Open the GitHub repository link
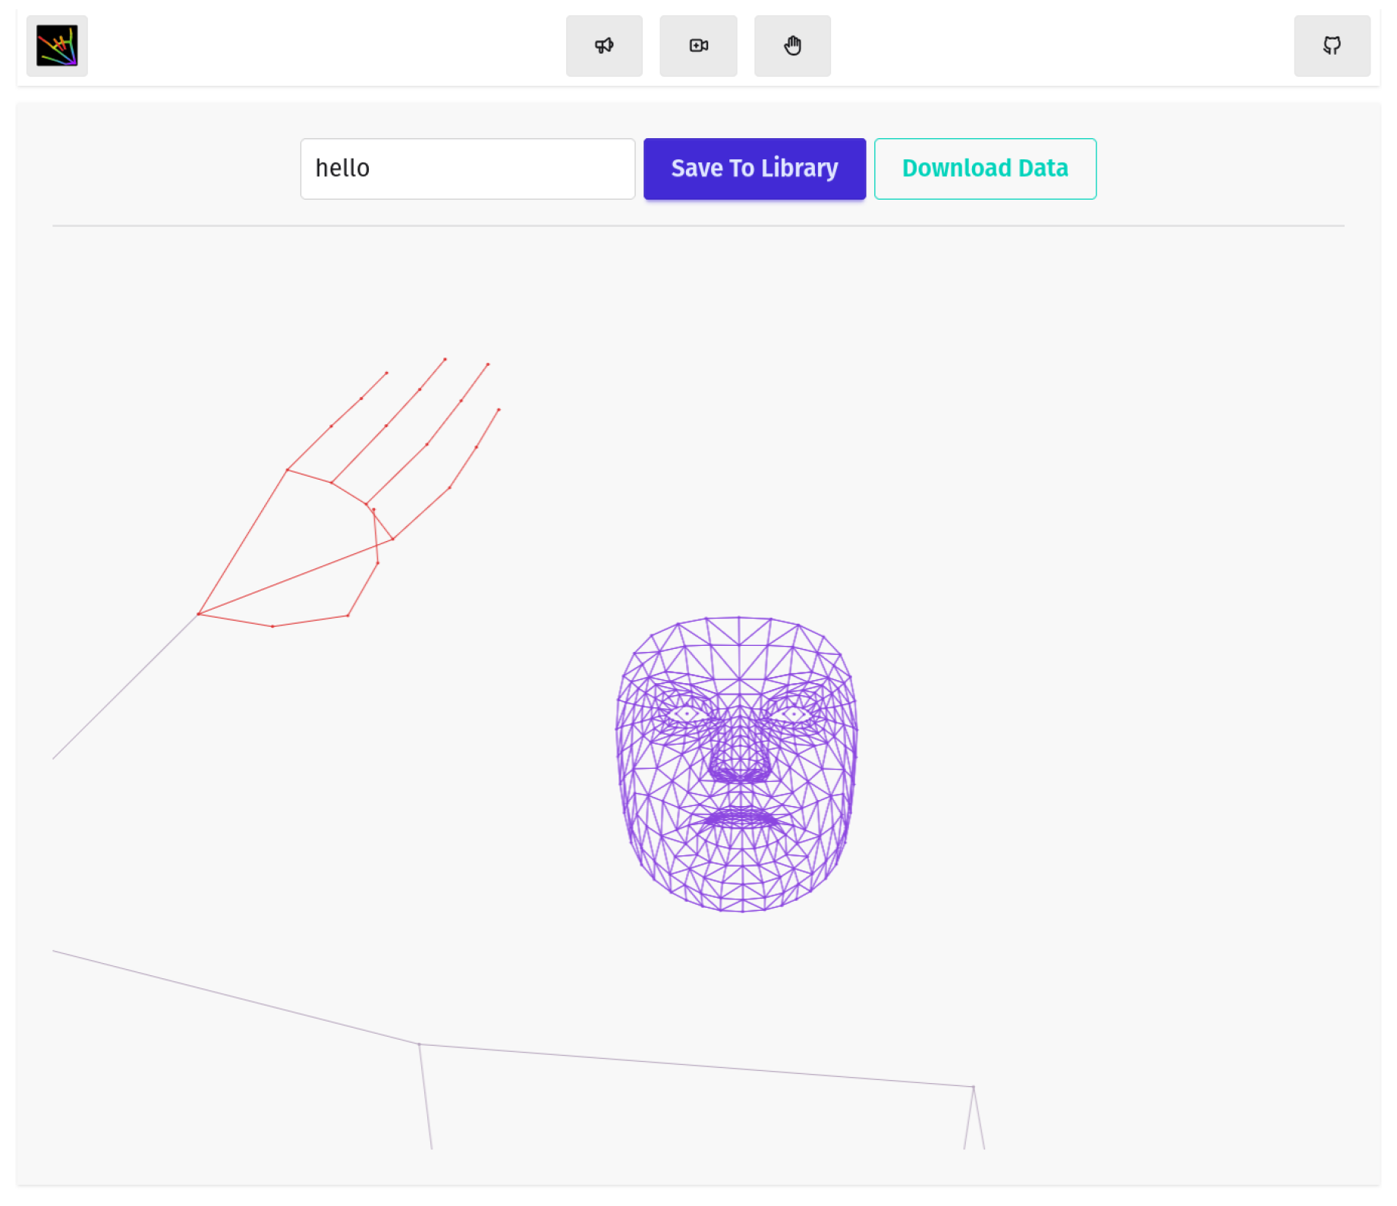Image resolution: width=1397 pixels, height=1206 pixels. point(1332,46)
